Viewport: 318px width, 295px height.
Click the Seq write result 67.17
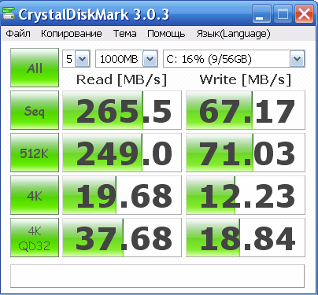pos(246,110)
